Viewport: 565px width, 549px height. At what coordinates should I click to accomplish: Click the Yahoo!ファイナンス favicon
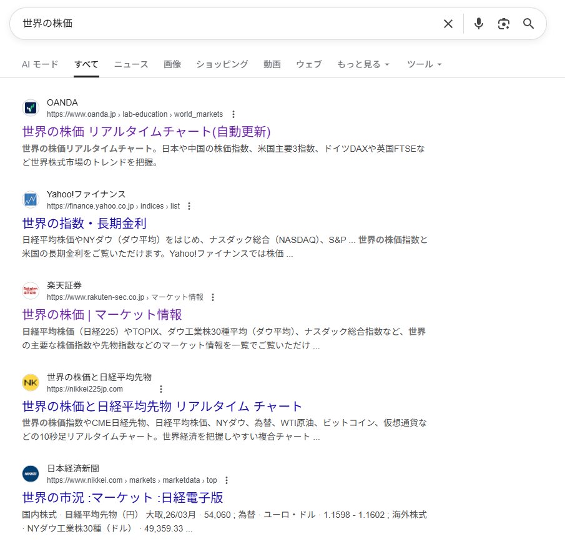point(31,199)
